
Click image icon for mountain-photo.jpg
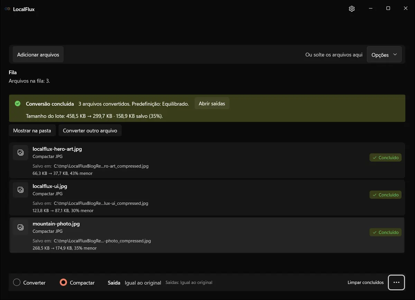20,227
